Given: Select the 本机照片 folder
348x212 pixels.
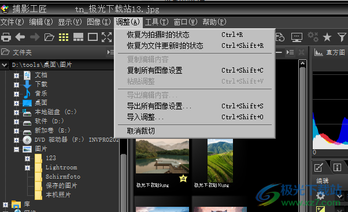Looking at the screenshot, I should [58, 195].
